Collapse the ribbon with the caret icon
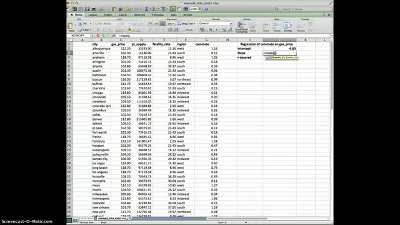The image size is (400, 225). tap(324, 15)
